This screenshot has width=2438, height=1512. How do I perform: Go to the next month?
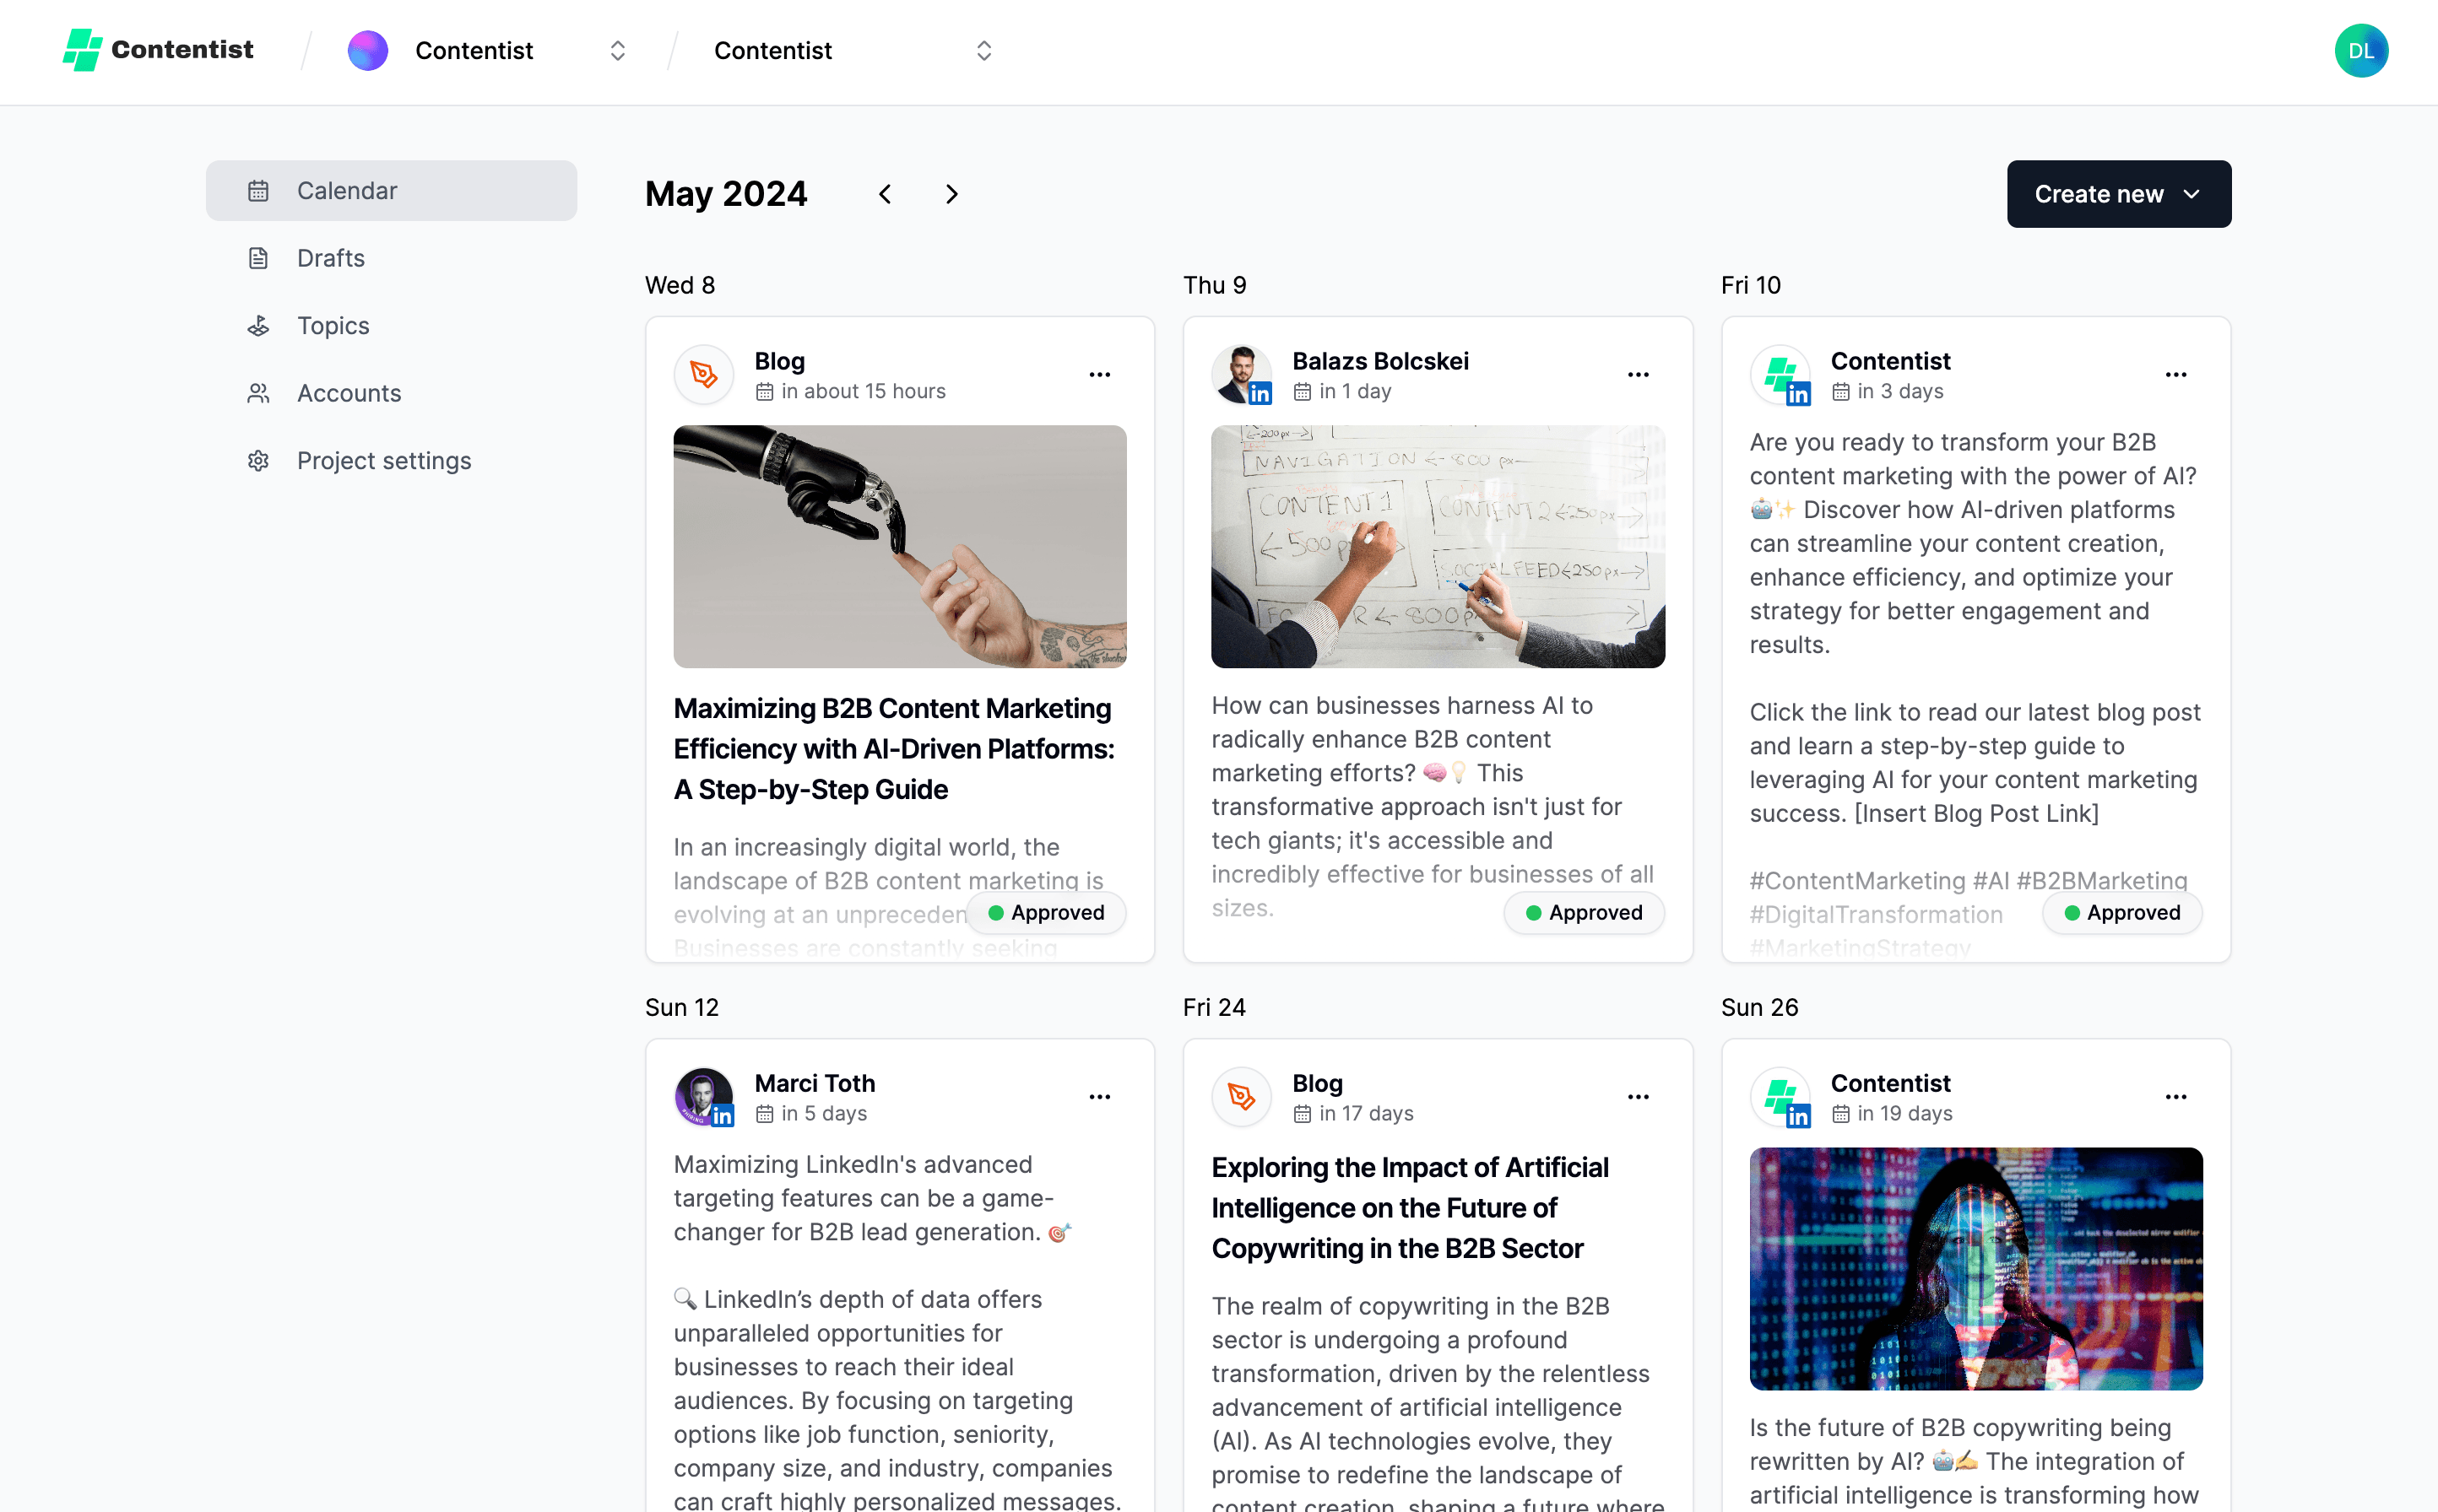(951, 194)
